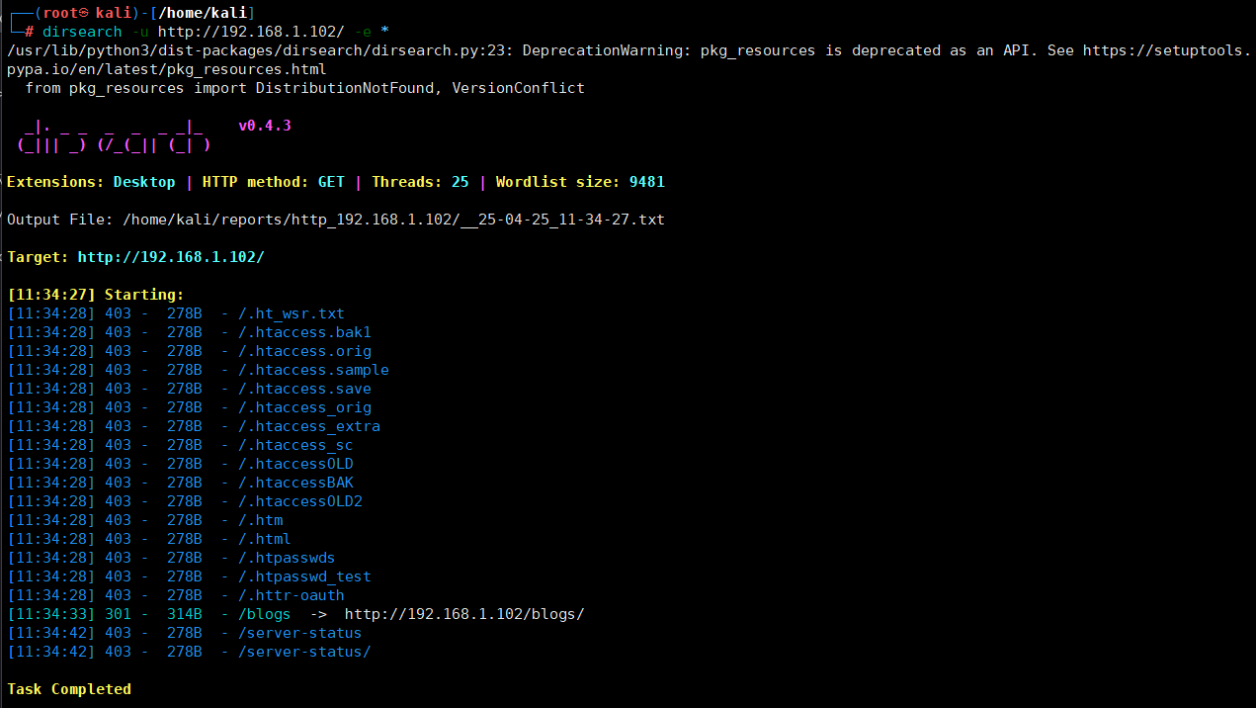The height and width of the screenshot is (708, 1256).
Task: Click the Task Completed message
Action: 69,689
